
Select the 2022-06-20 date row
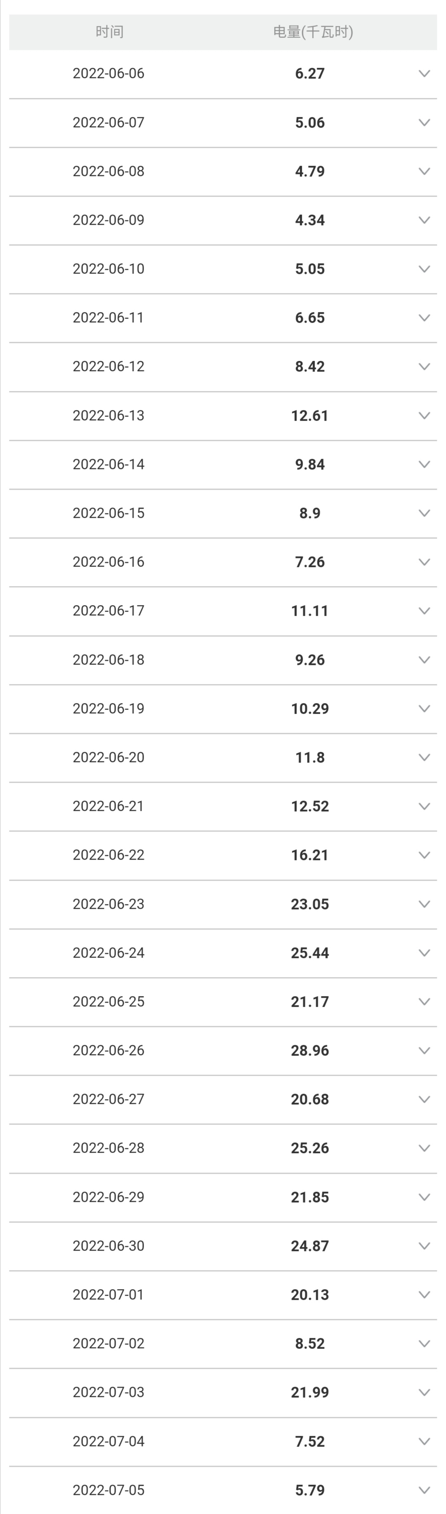tap(109, 757)
